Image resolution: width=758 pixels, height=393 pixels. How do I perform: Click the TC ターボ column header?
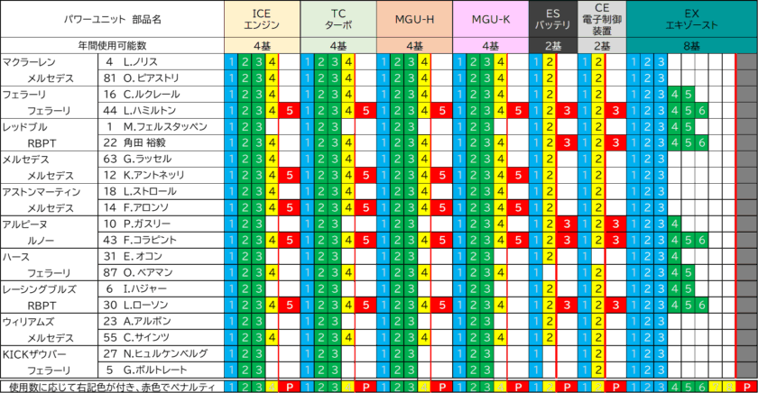(x=338, y=19)
